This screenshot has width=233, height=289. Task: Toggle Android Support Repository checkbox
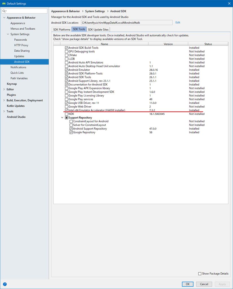71,129
